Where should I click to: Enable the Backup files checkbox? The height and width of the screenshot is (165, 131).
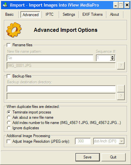pos(9,76)
